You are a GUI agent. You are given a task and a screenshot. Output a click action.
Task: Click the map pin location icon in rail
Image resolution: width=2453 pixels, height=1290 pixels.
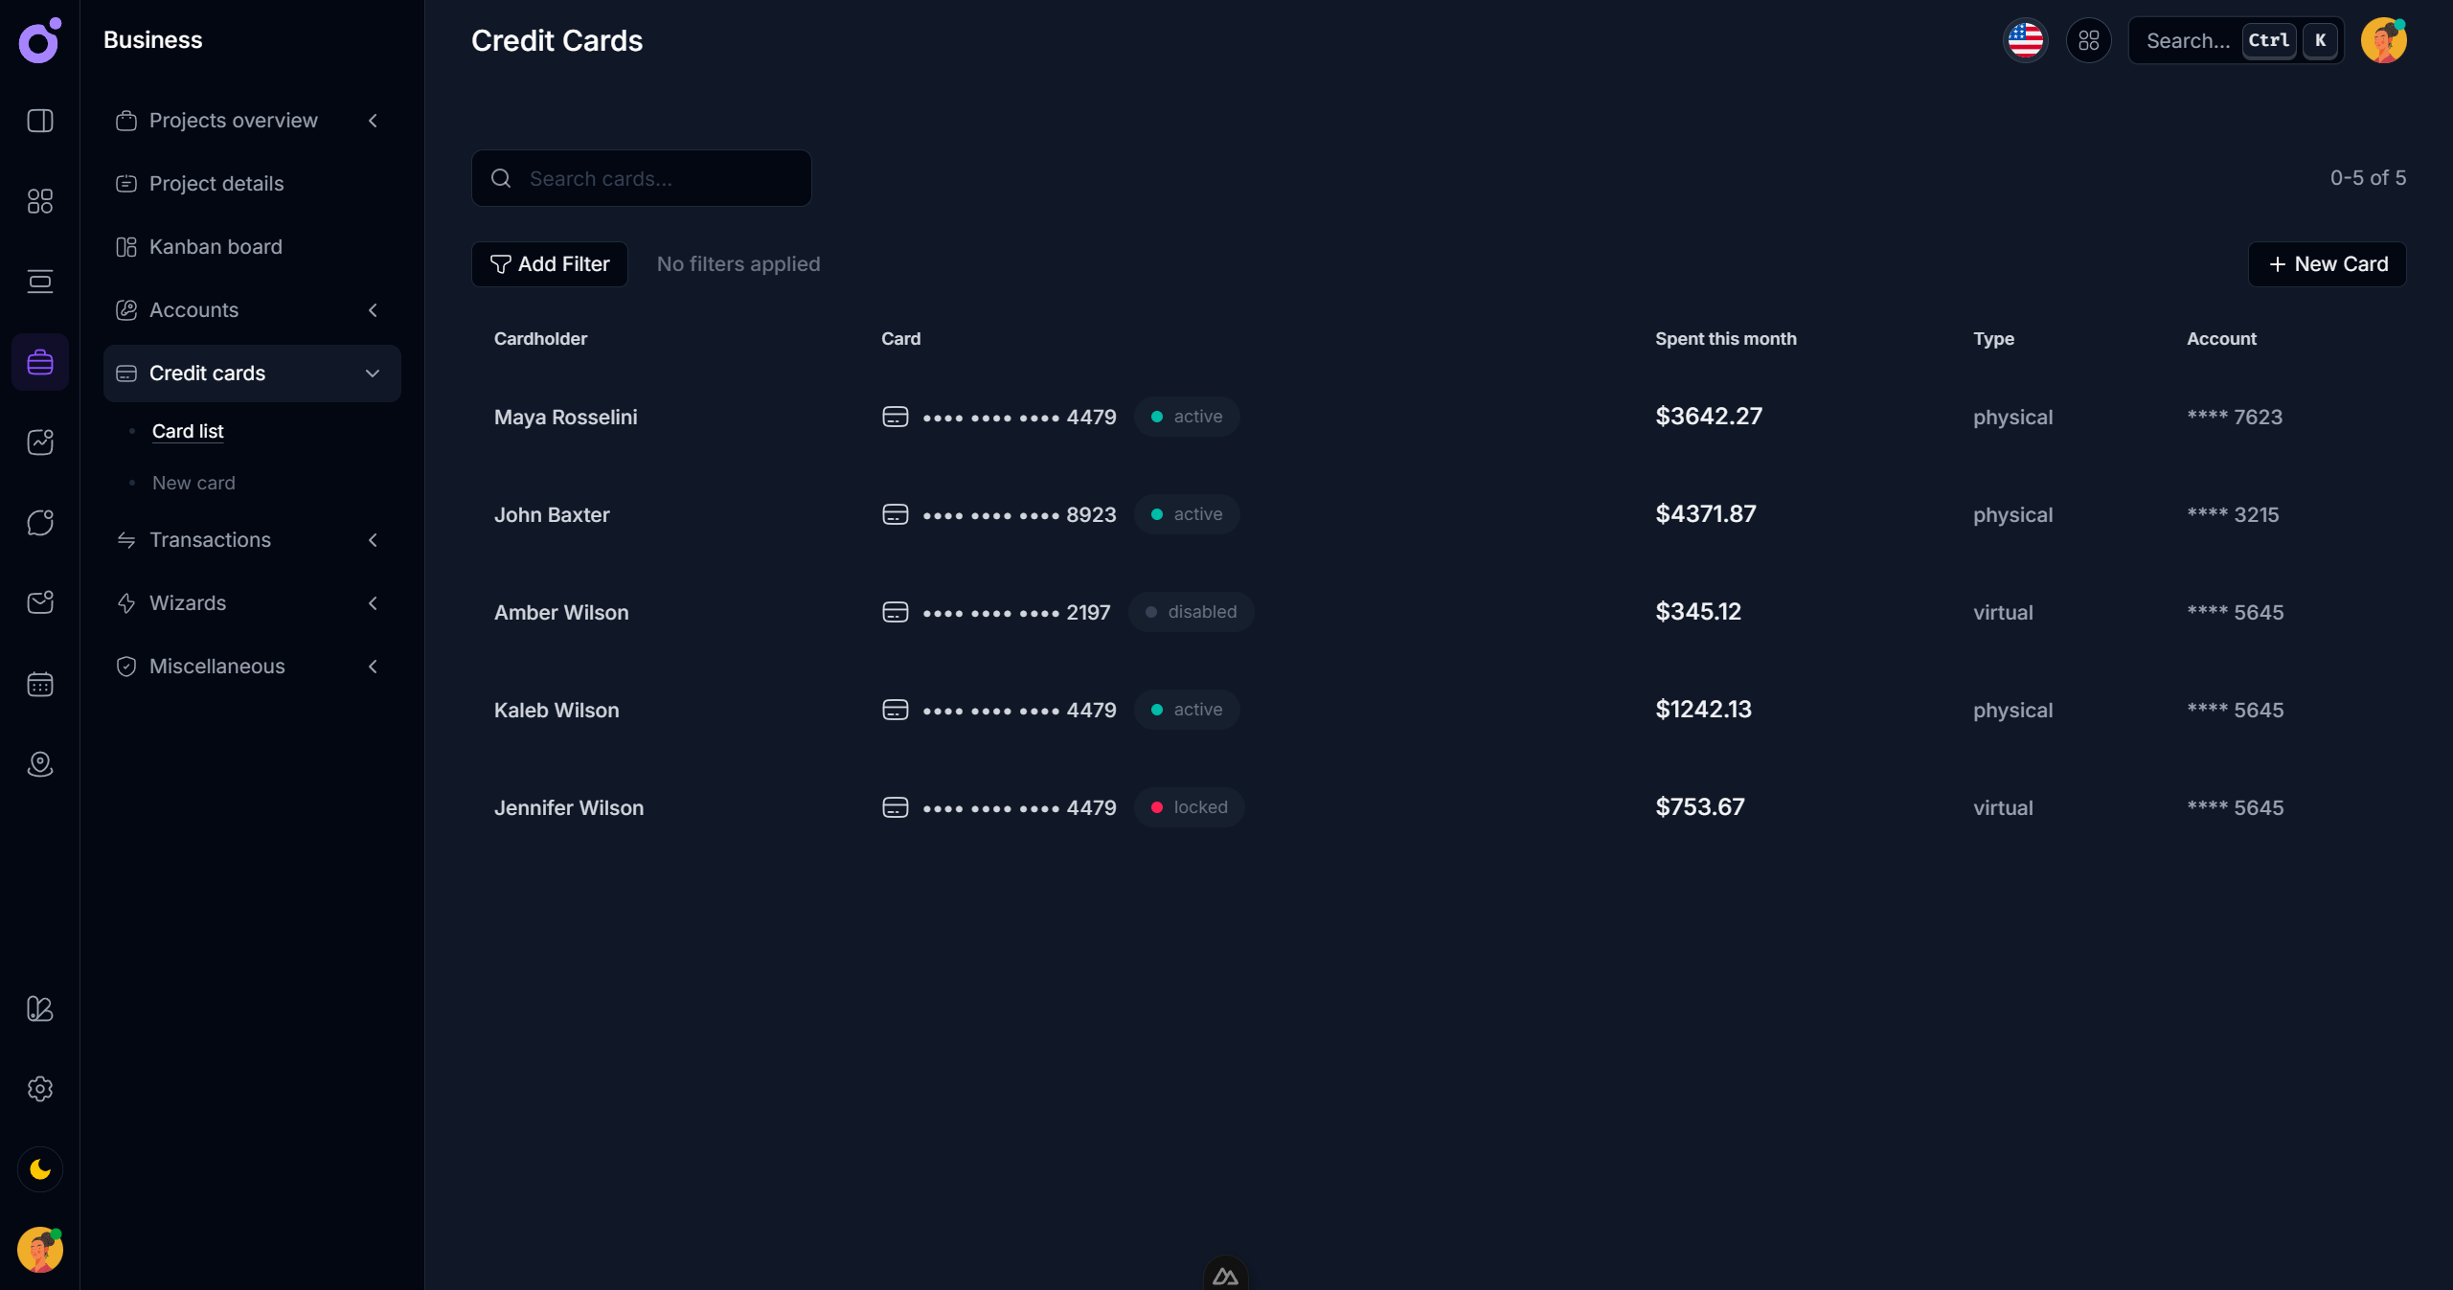point(40,764)
